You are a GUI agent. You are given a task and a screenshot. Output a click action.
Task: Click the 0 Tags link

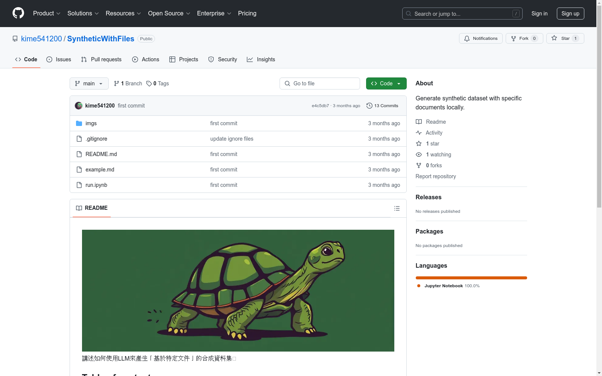click(x=158, y=83)
